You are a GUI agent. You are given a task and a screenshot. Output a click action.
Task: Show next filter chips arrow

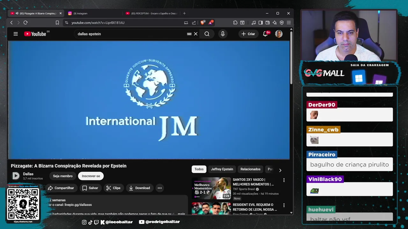(x=280, y=170)
